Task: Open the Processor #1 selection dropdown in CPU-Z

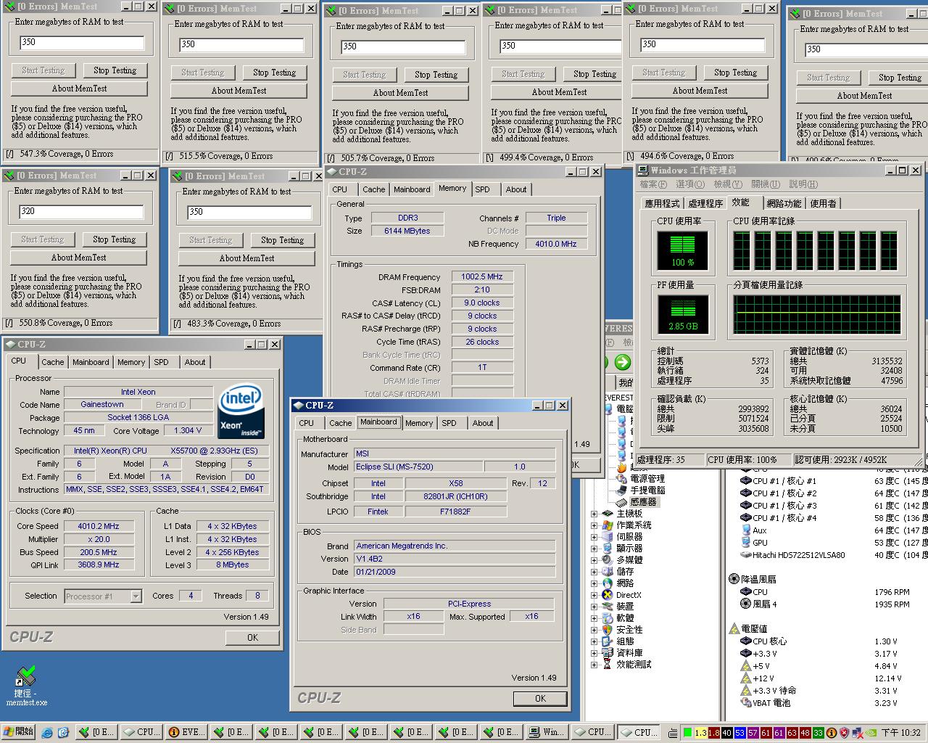Action: [136, 596]
